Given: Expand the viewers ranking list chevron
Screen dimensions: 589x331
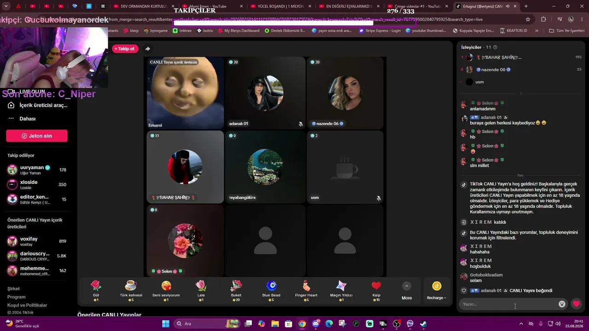Looking at the screenshot, I should point(521,93).
